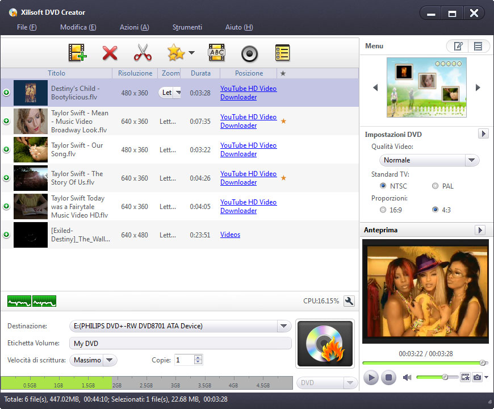Click the menu list view icon
Screen dimensions: 494x409
pyautogui.click(x=478, y=47)
